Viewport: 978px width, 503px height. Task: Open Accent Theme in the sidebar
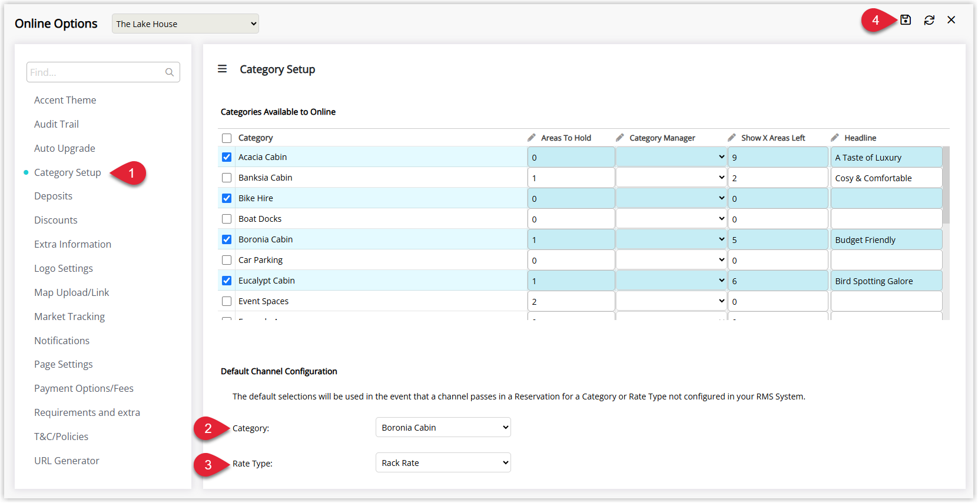click(x=65, y=100)
